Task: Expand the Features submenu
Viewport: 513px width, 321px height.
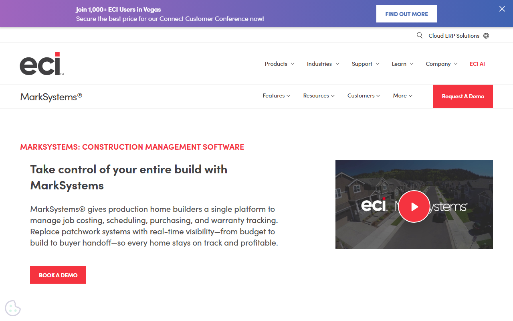Action: (x=276, y=95)
